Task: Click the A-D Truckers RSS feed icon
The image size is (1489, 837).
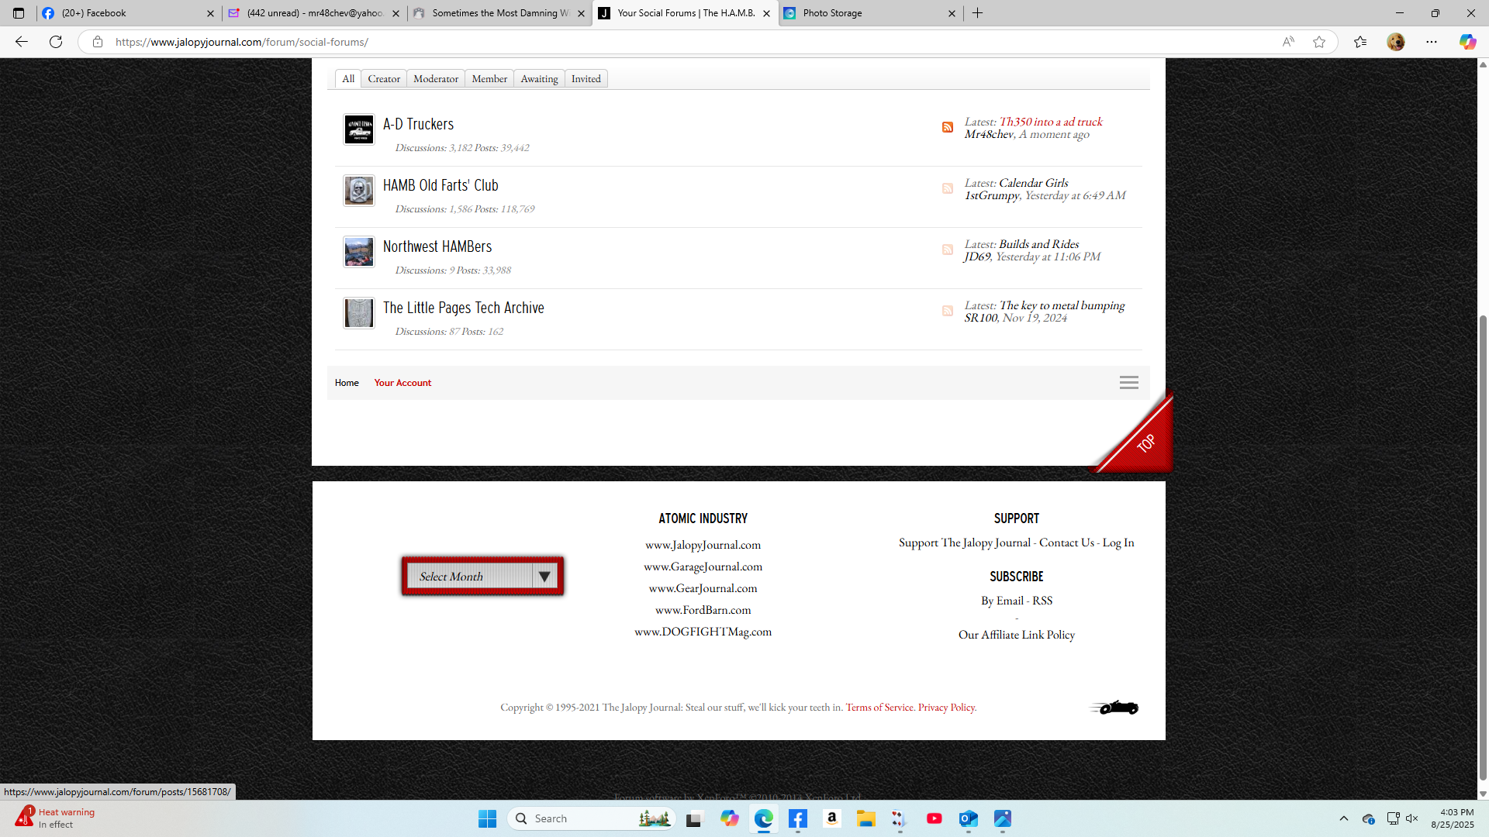Action: pos(947,127)
